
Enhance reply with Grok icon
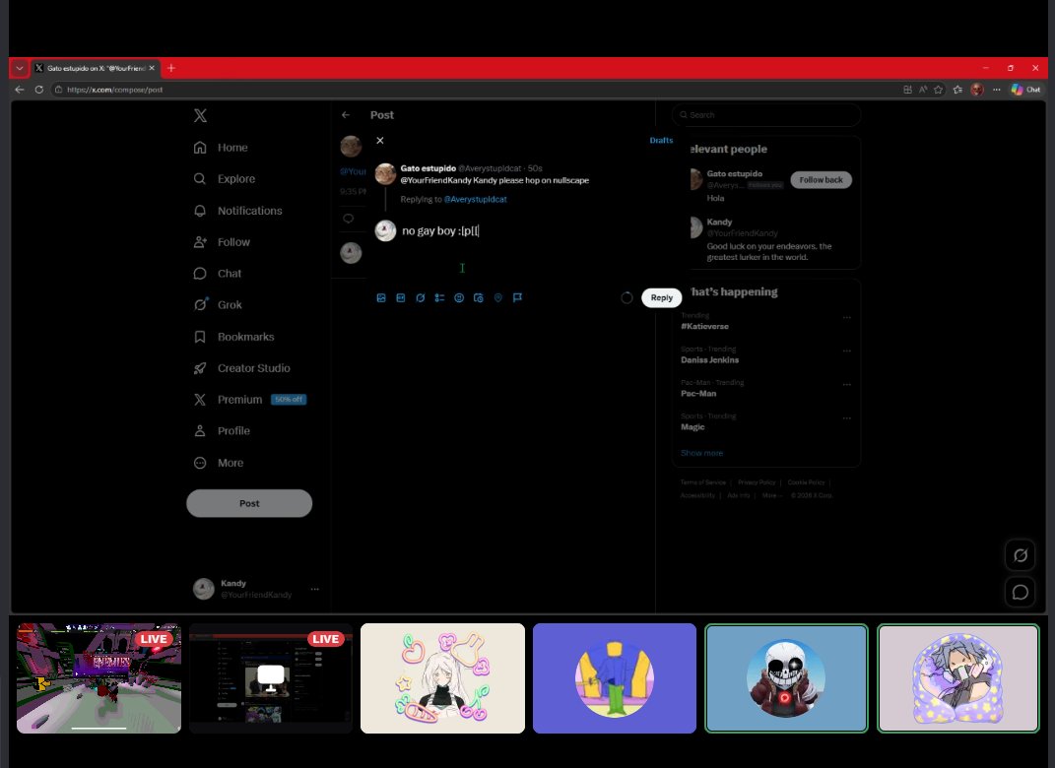[x=420, y=298]
